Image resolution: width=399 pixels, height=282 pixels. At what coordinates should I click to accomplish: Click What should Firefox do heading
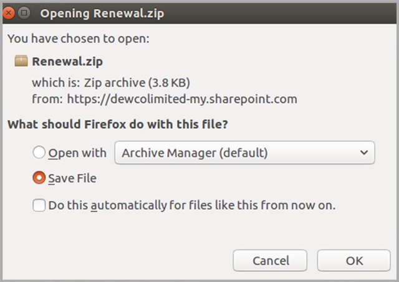[118, 125]
